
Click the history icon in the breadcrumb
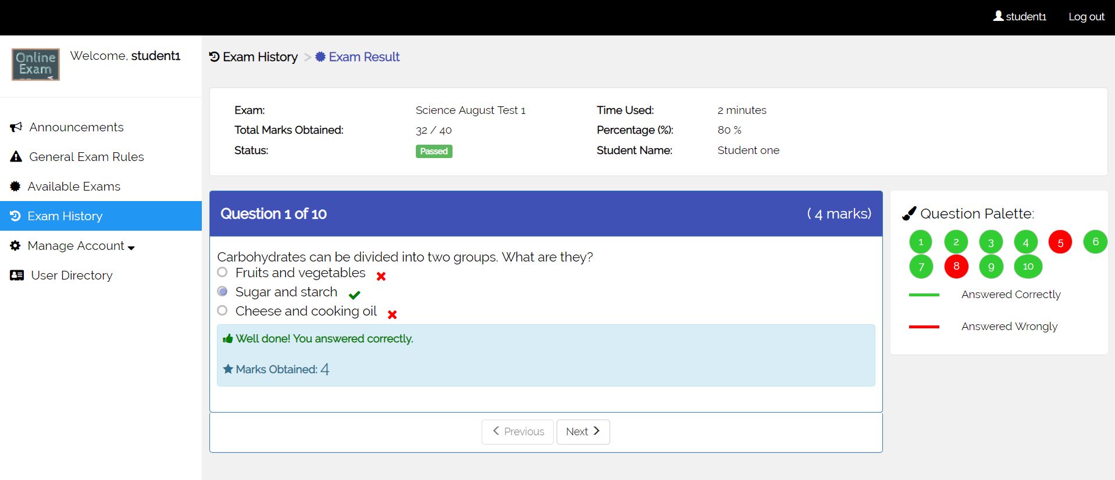(x=214, y=57)
